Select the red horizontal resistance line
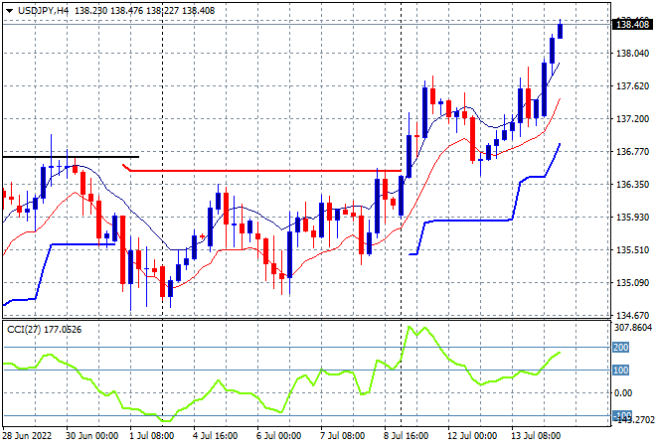This screenshot has width=656, height=447. (265, 171)
